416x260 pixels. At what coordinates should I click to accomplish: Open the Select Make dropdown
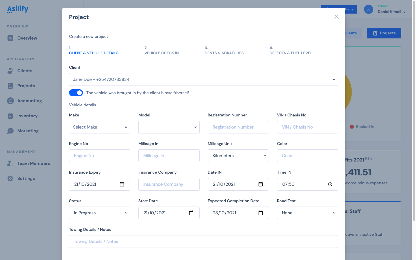coord(99,127)
